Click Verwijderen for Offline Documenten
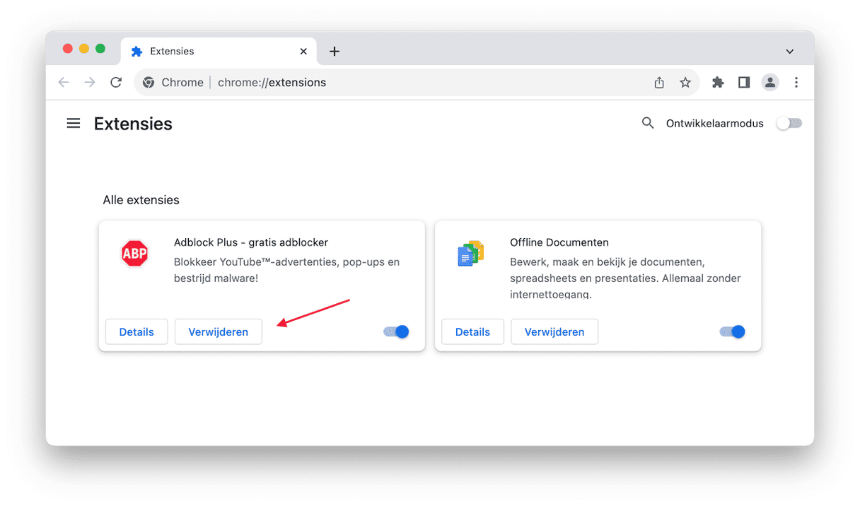 554,331
